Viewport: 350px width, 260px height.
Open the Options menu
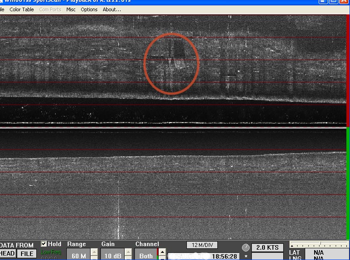[x=89, y=9]
